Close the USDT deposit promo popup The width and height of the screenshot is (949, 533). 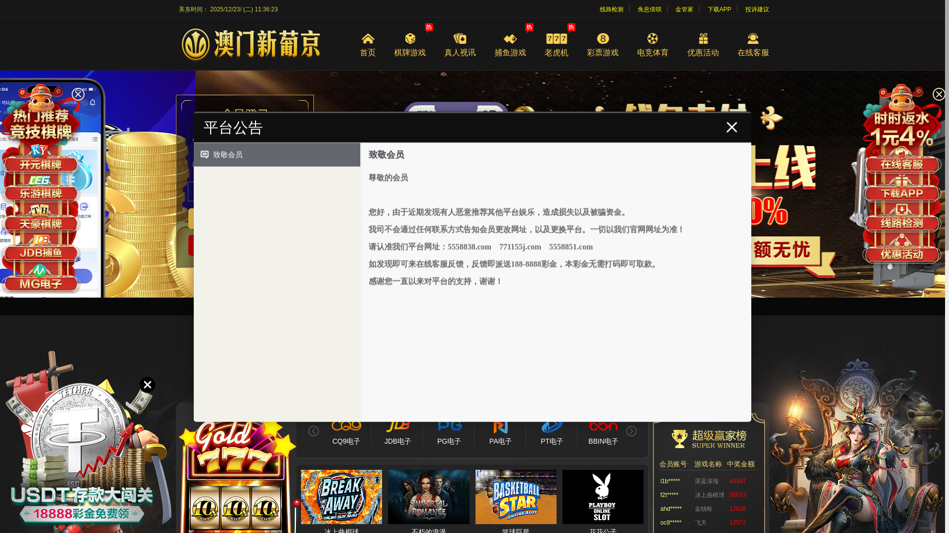coord(147,385)
